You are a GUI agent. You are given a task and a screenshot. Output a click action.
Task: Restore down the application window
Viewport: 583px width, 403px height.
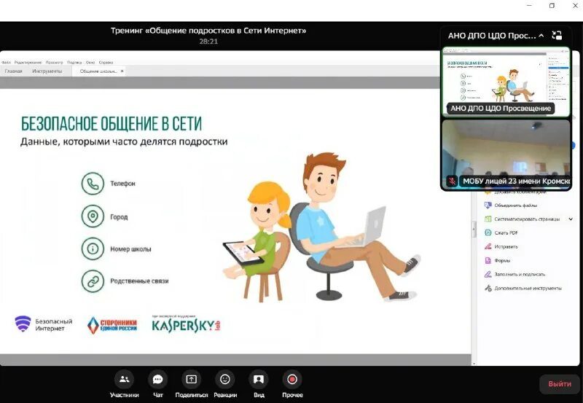pos(552,6)
